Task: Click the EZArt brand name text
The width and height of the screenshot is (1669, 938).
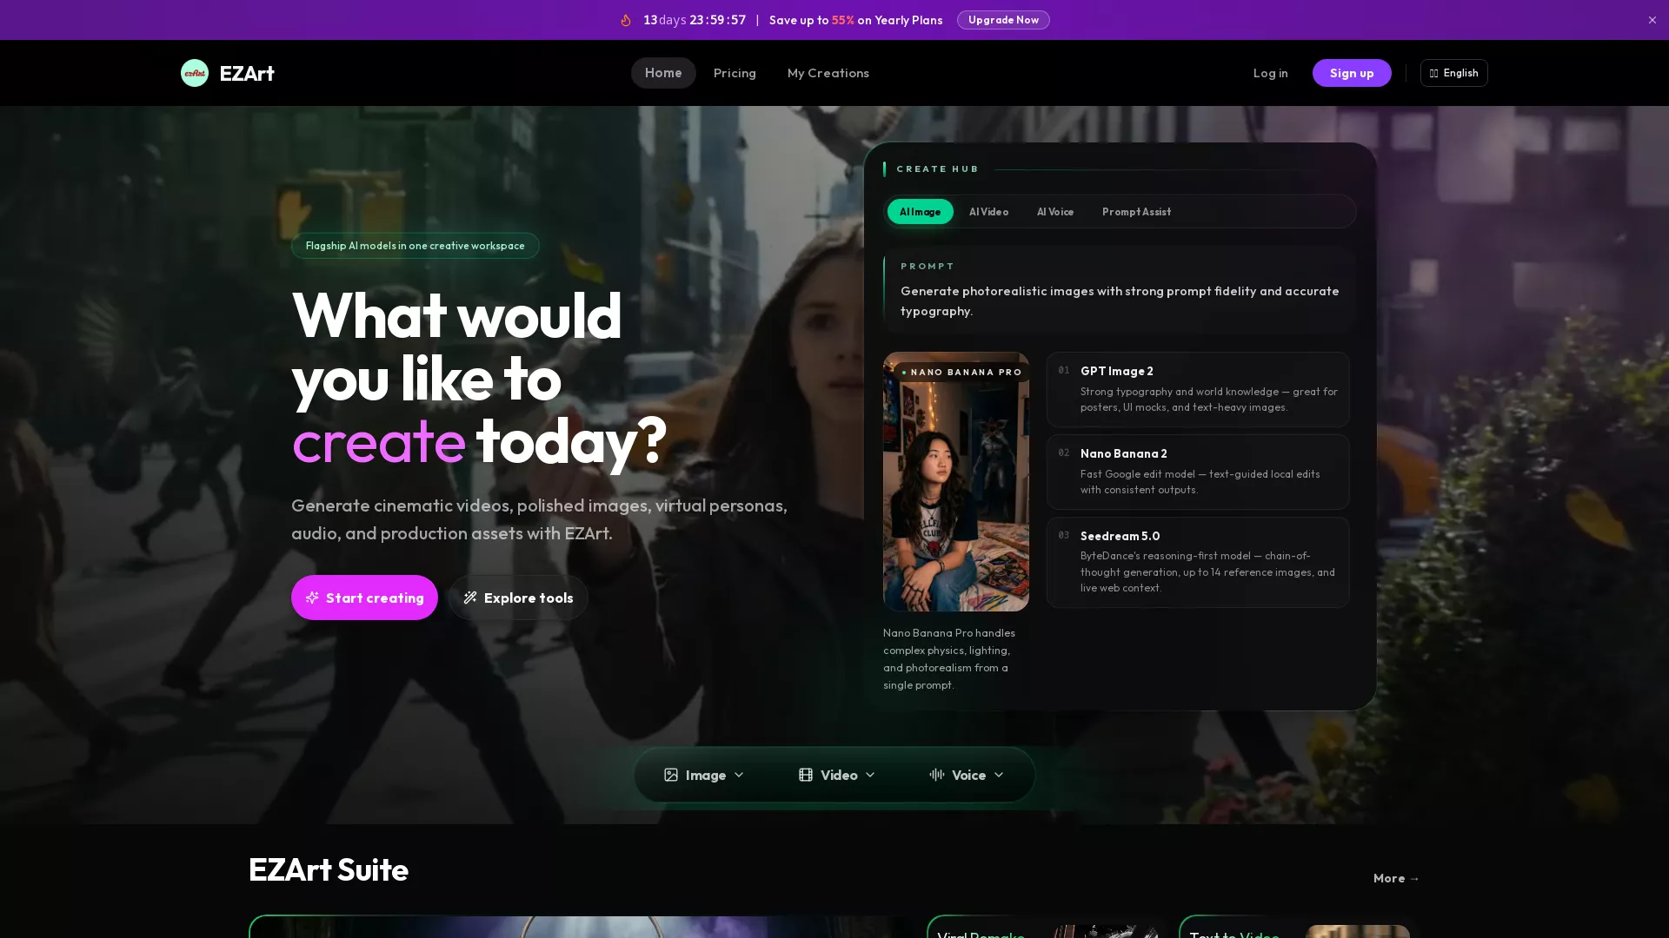Action: point(247,73)
